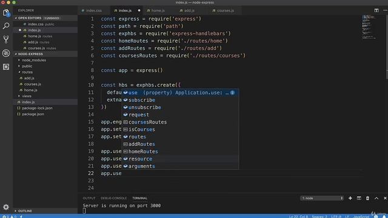
Task: Click the Spaces: 2 indentation setting
Action: (319, 217)
